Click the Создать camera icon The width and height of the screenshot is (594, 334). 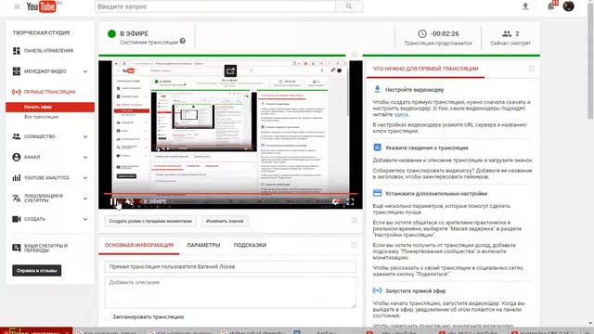(17, 219)
